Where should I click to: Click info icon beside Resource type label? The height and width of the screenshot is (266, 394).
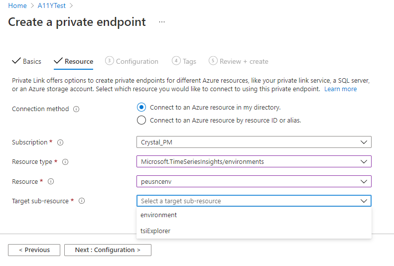coord(65,162)
